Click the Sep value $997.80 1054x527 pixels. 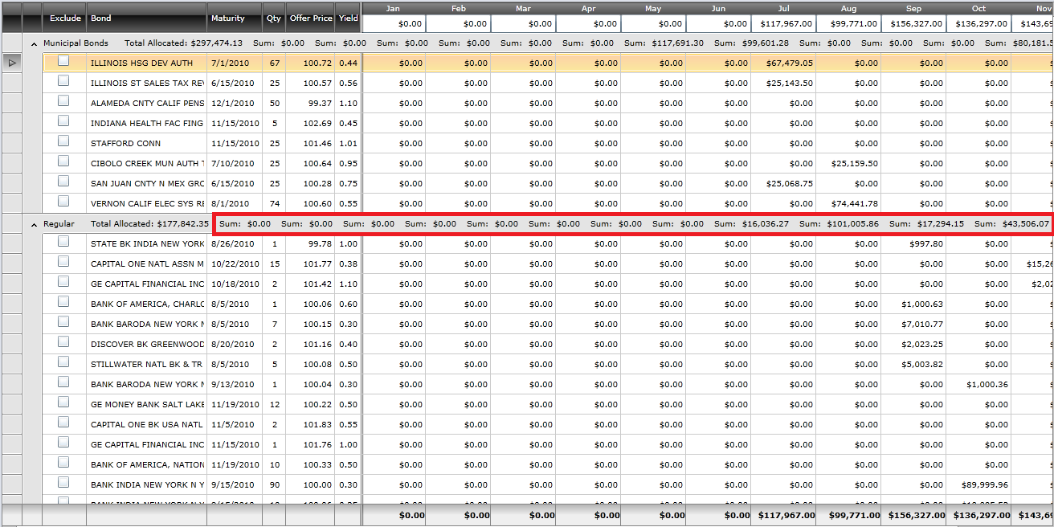coord(925,244)
